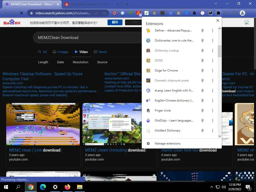Click the green checkmark extension icon

[146, 13]
